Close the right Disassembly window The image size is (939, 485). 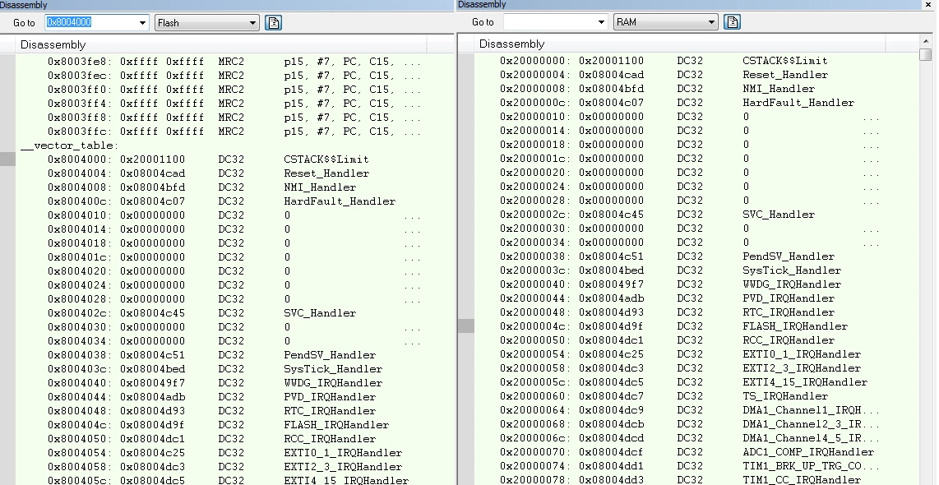(929, 5)
